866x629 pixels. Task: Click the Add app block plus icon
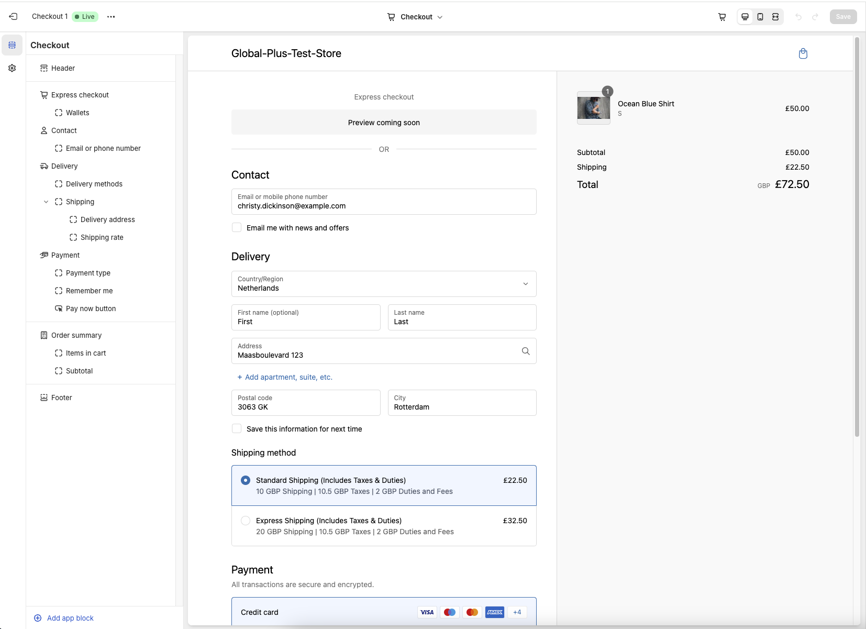(x=38, y=618)
